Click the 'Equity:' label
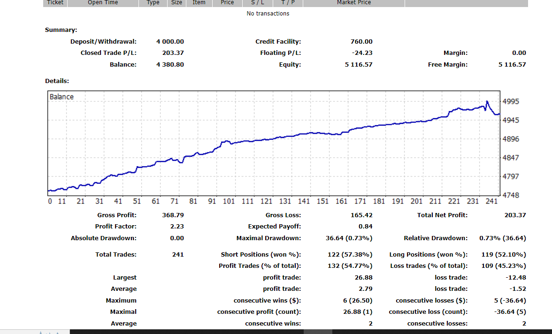 290,64
